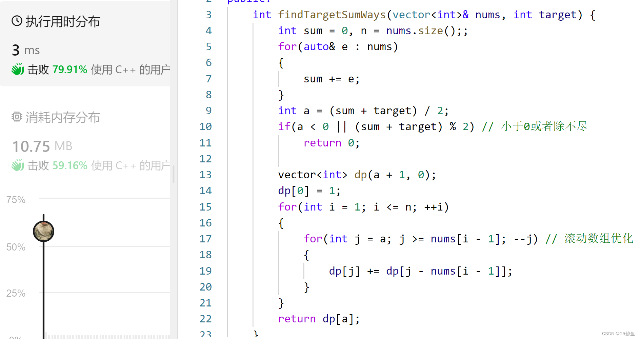Select the 消耗内存分布 memory card
The height and width of the screenshot is (339, 640).
point(85,141)
